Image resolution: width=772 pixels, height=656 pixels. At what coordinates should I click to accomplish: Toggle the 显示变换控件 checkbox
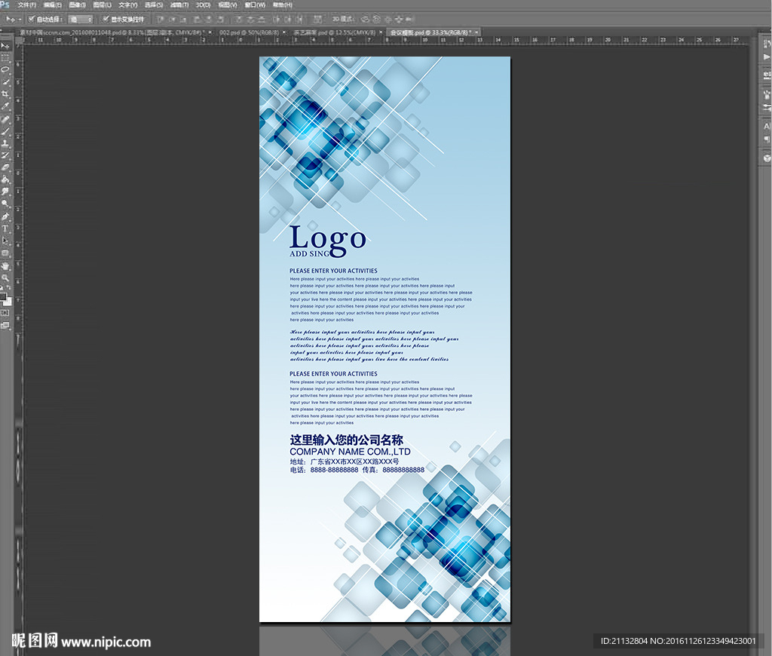click(x=106, y=19)
